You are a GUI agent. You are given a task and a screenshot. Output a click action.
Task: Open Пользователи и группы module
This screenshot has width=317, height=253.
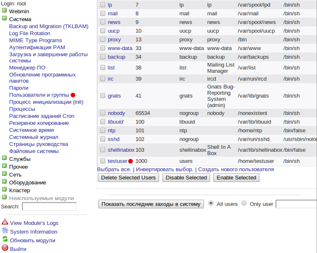[x=39, y=95]
